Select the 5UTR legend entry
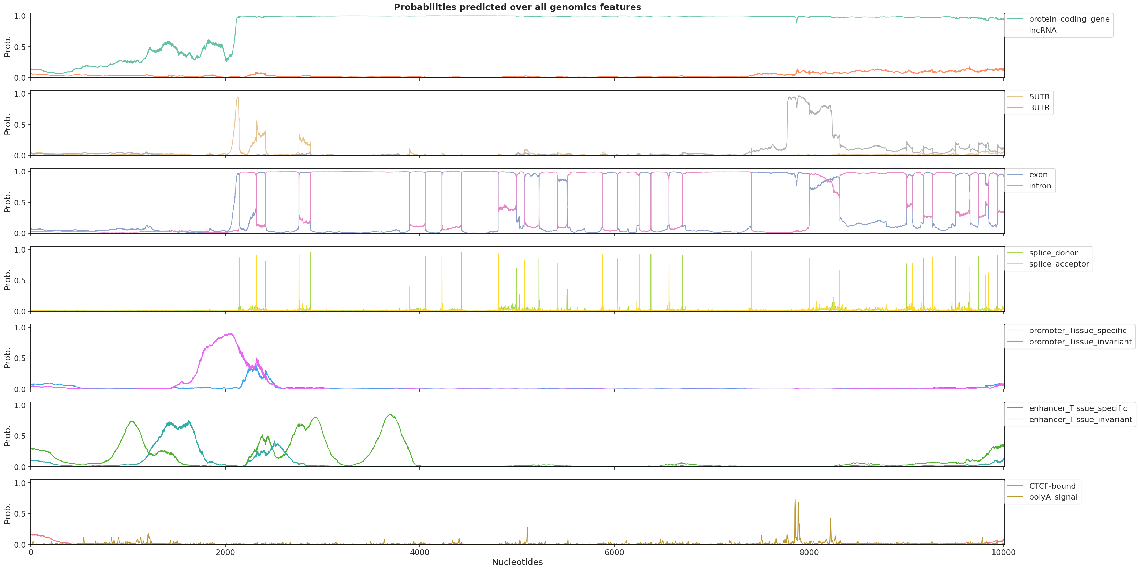The image size is (1139, 570). (1039, 97)
